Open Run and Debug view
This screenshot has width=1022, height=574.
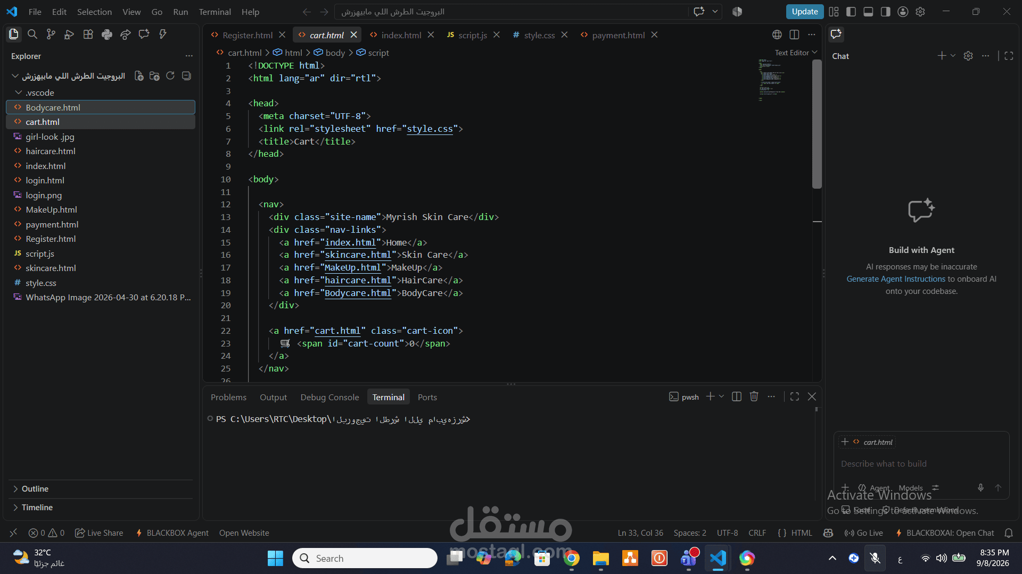[69, 35]
